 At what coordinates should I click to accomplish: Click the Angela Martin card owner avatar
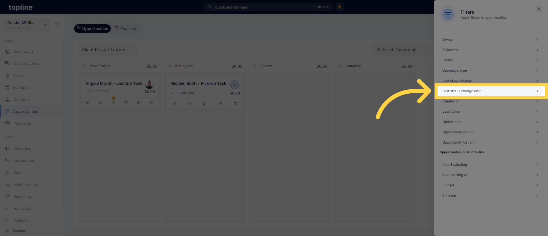pyautogui.click(x=150, y=84)
